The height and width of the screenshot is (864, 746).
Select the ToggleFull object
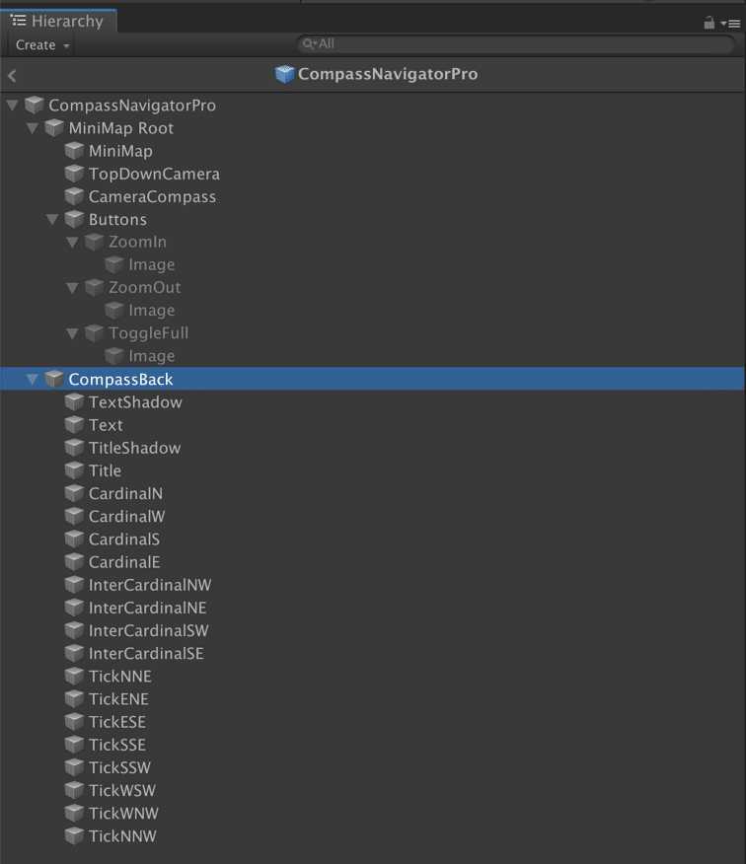(148, 333)
